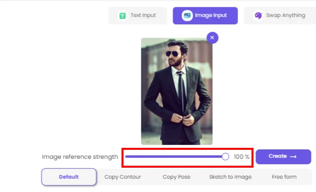Click the uploaded photo of man in suit
Image resolution: width=316 pixels, height=192 pixels.
tap(177, 91)
